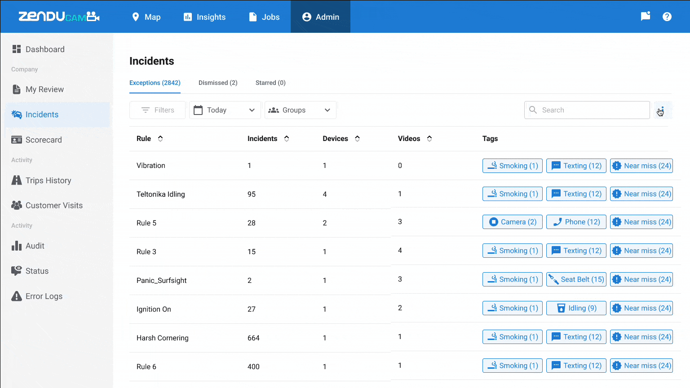Open the help question mark icon
690x388 pixels.
coord(667,17)
